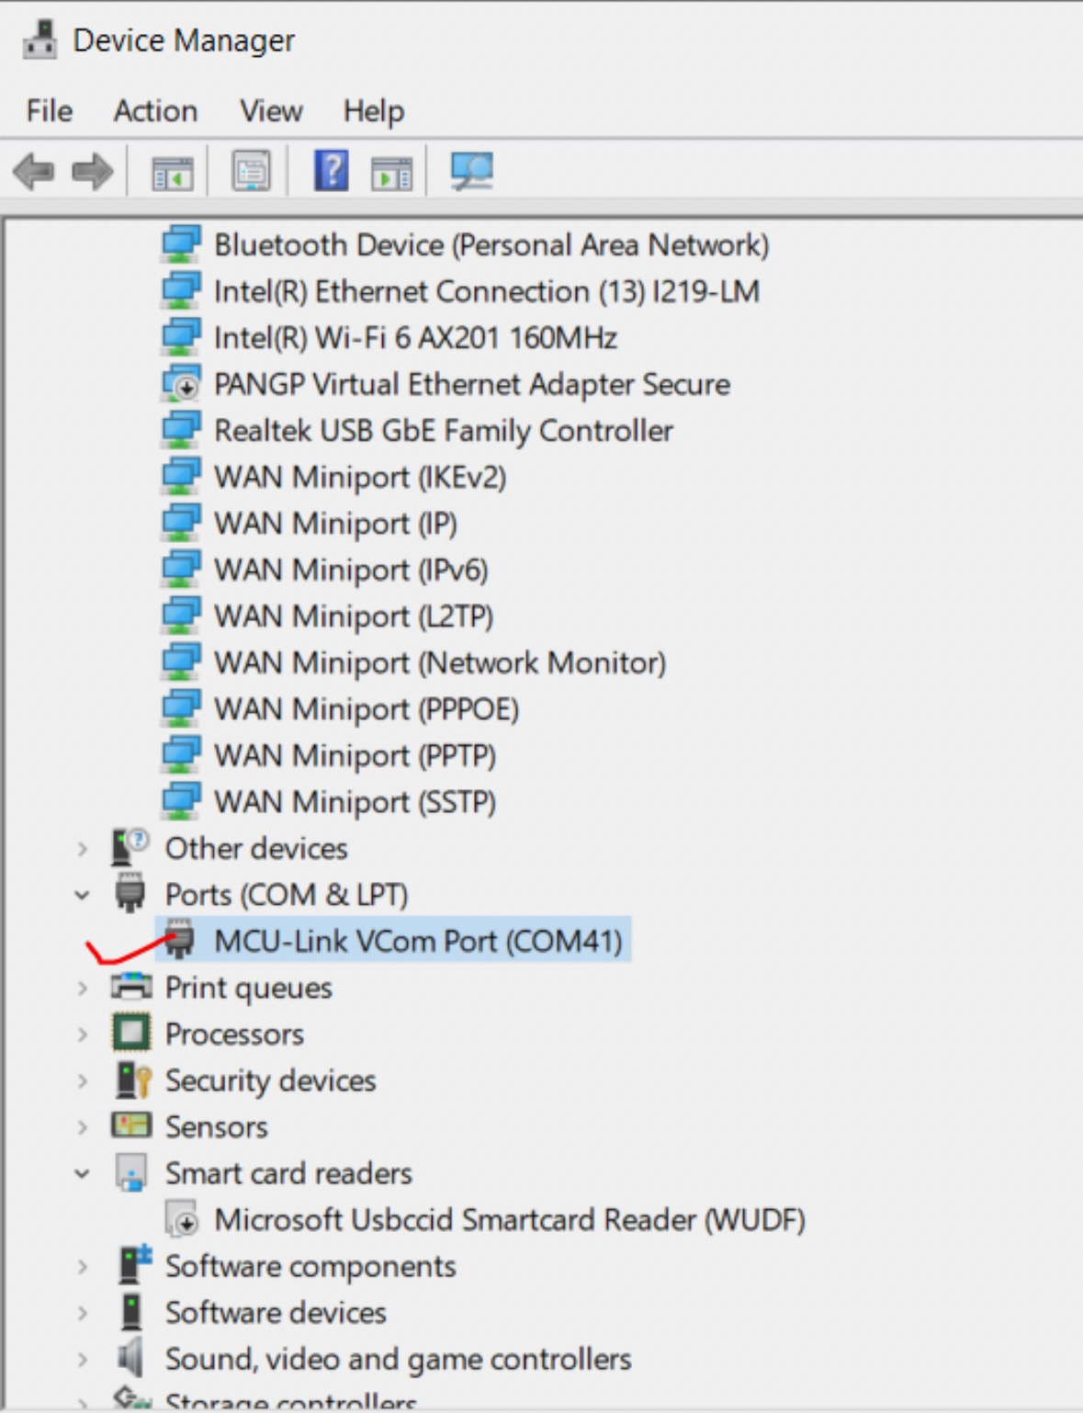Collapse the Ports (COM & LPT) category
Image resolution: width=1083 pixels, height=1413 pixels.
83,895
